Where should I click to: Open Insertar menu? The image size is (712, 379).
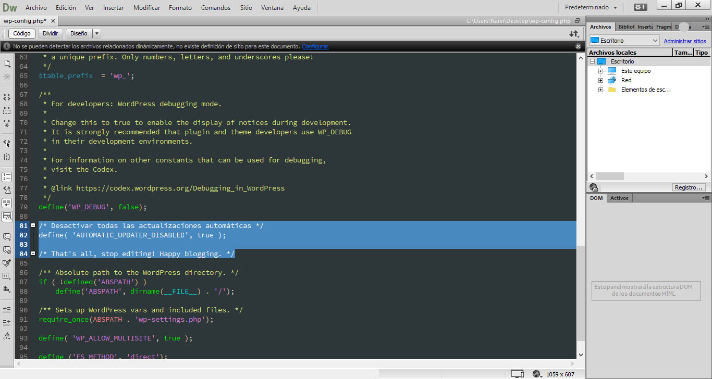tap(114, 8)
